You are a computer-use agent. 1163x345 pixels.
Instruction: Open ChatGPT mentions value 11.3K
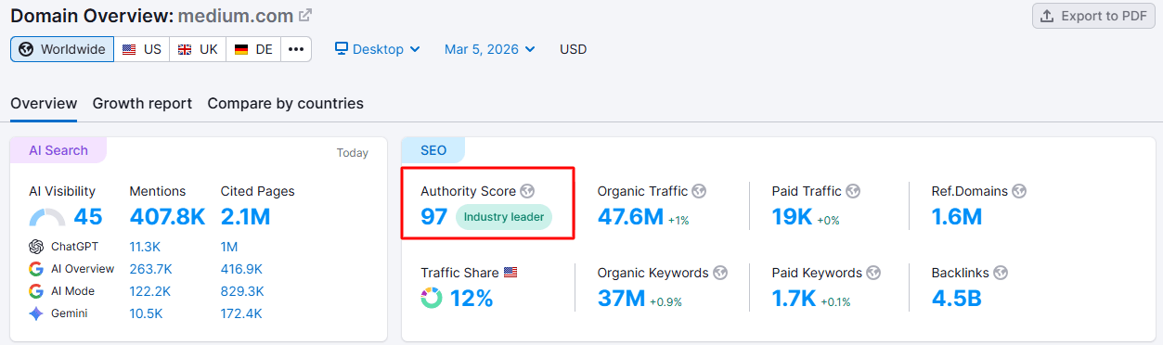pos(146,247)
